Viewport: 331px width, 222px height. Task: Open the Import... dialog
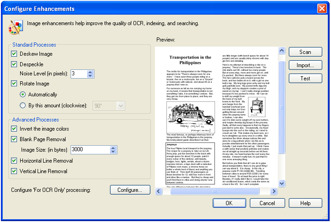[x=305, y=65]
